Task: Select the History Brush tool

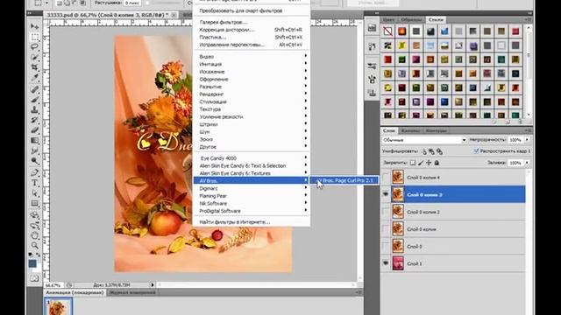Action: (x=35, y=120)
